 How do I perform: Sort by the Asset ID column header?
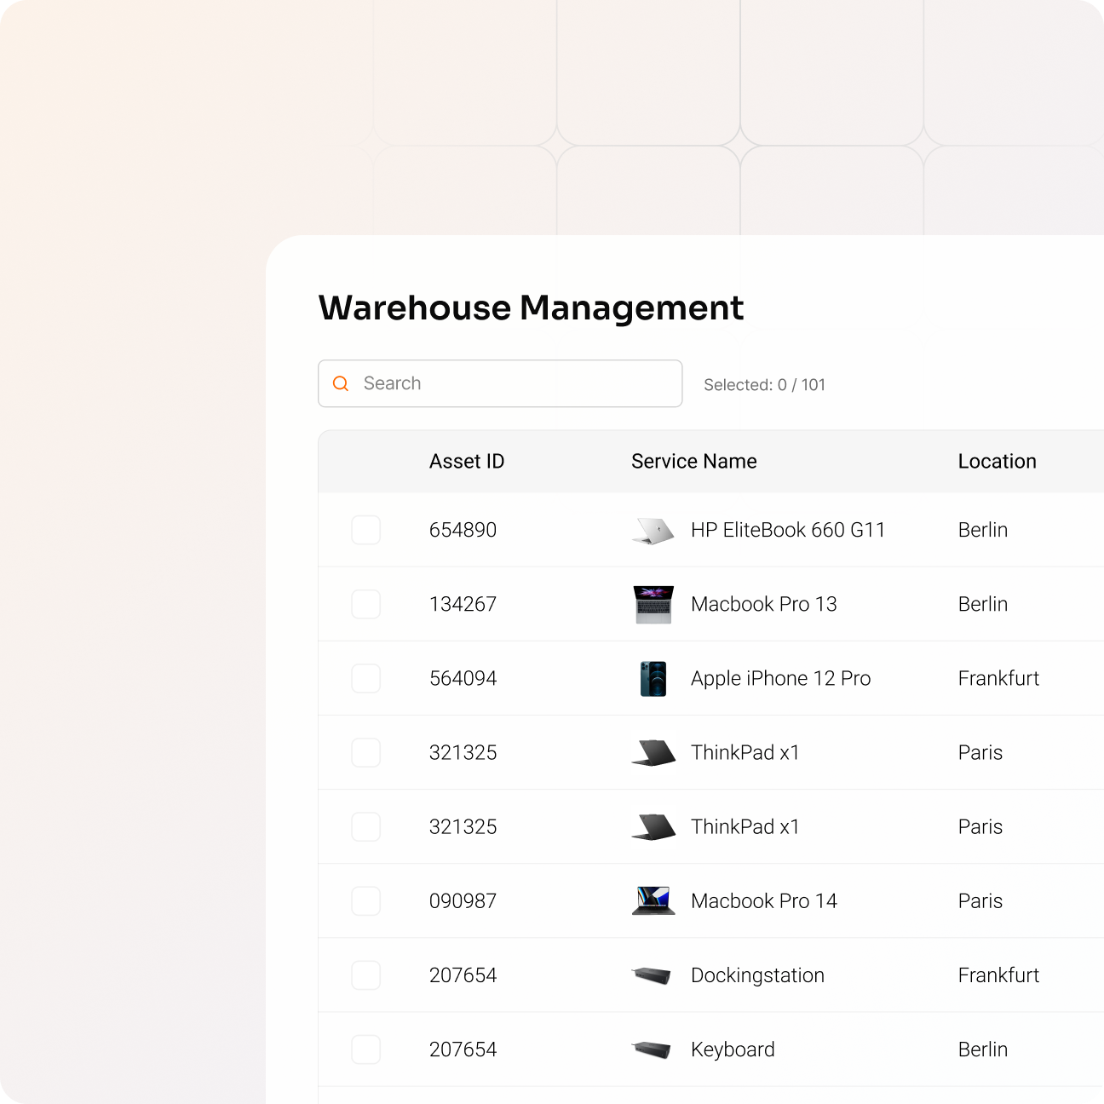point(467,462)
